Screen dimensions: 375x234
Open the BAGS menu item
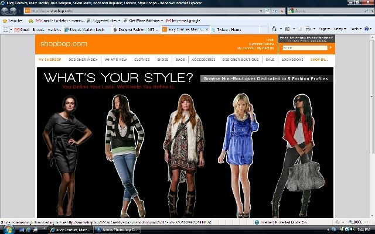(180, 60)
